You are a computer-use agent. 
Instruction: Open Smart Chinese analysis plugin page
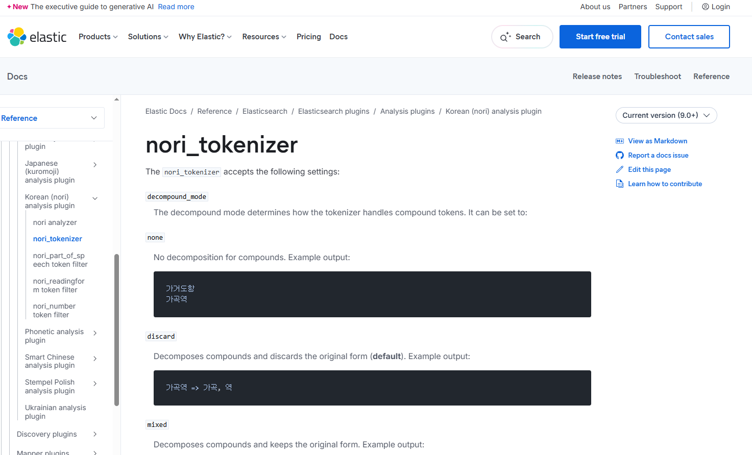click(50, 361)
